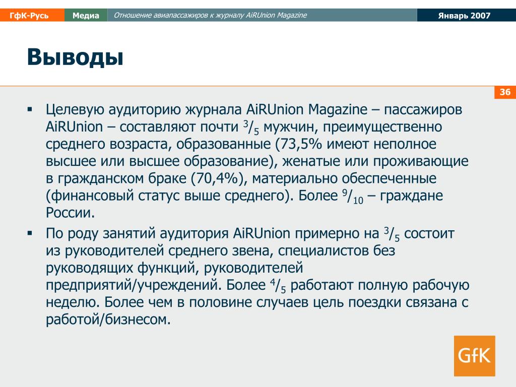Click the Январь 2007 date label

[x=464, y=16]
